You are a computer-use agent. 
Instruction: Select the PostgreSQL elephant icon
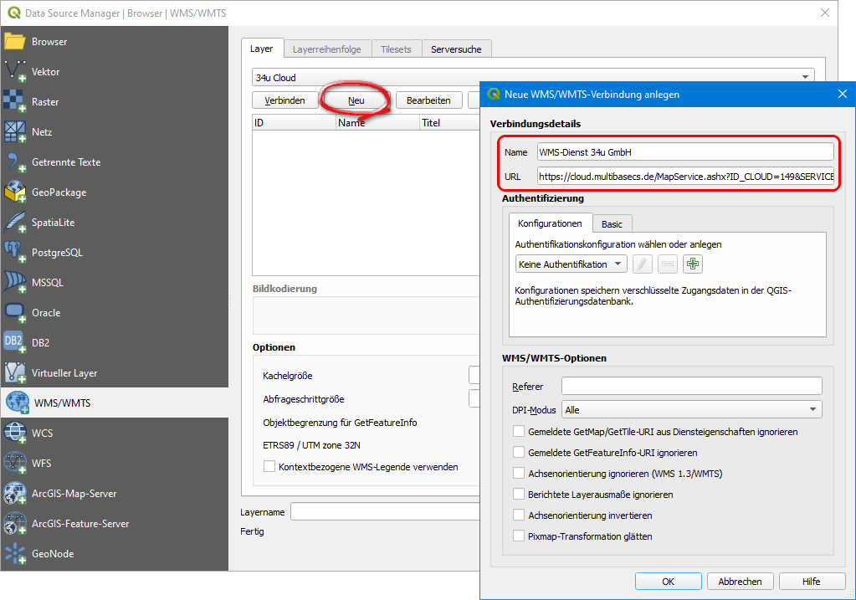click(16, 253)
